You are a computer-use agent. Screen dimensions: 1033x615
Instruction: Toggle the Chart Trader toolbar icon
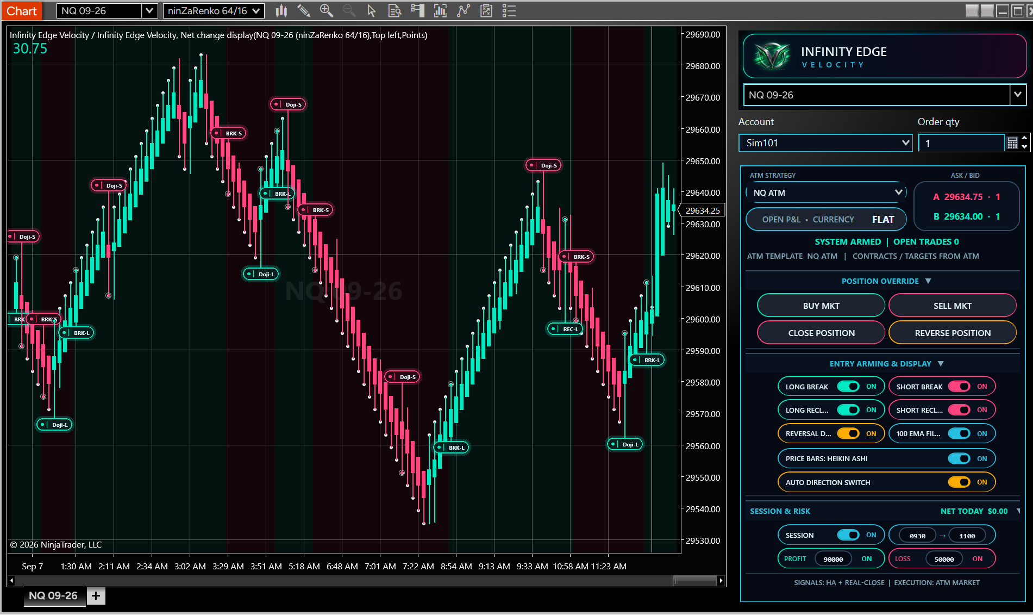coord(417,11)
